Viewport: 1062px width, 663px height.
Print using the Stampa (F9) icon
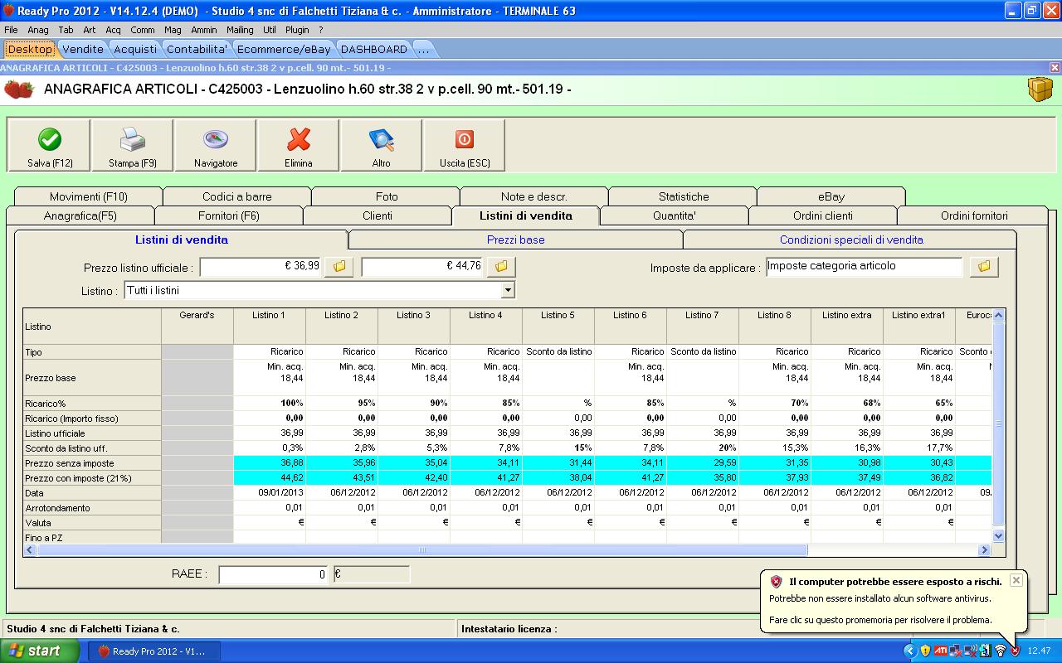pyautogui.click(x=133, y=145)
